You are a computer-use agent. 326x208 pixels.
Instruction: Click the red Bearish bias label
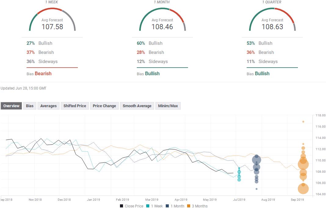pyautogui.click(x=43, y=73)
